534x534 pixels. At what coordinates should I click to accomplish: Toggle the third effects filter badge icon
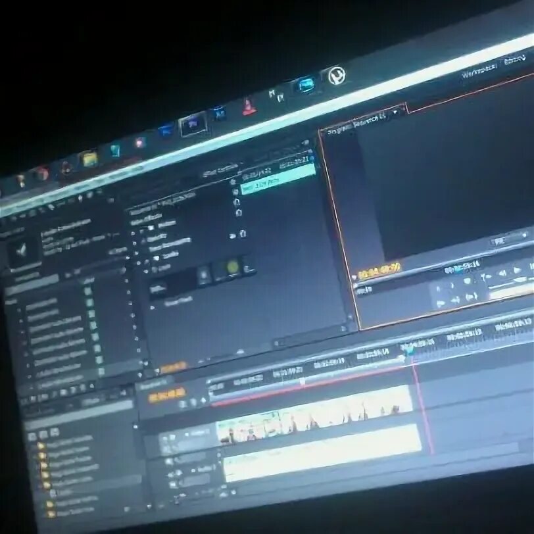pyautogui.click(x=55, y=433)
